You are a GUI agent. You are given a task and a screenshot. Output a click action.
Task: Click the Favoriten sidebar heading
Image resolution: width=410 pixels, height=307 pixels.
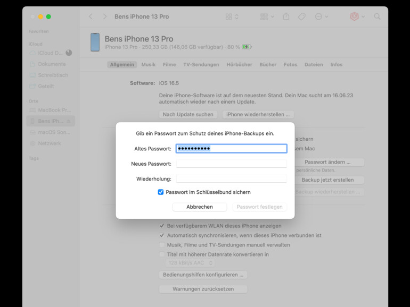(39, 31)
